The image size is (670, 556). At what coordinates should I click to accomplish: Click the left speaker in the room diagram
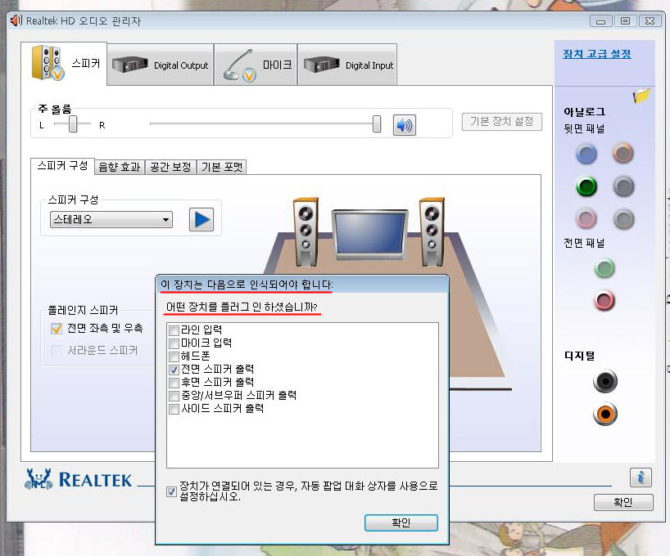click(306, 231)
